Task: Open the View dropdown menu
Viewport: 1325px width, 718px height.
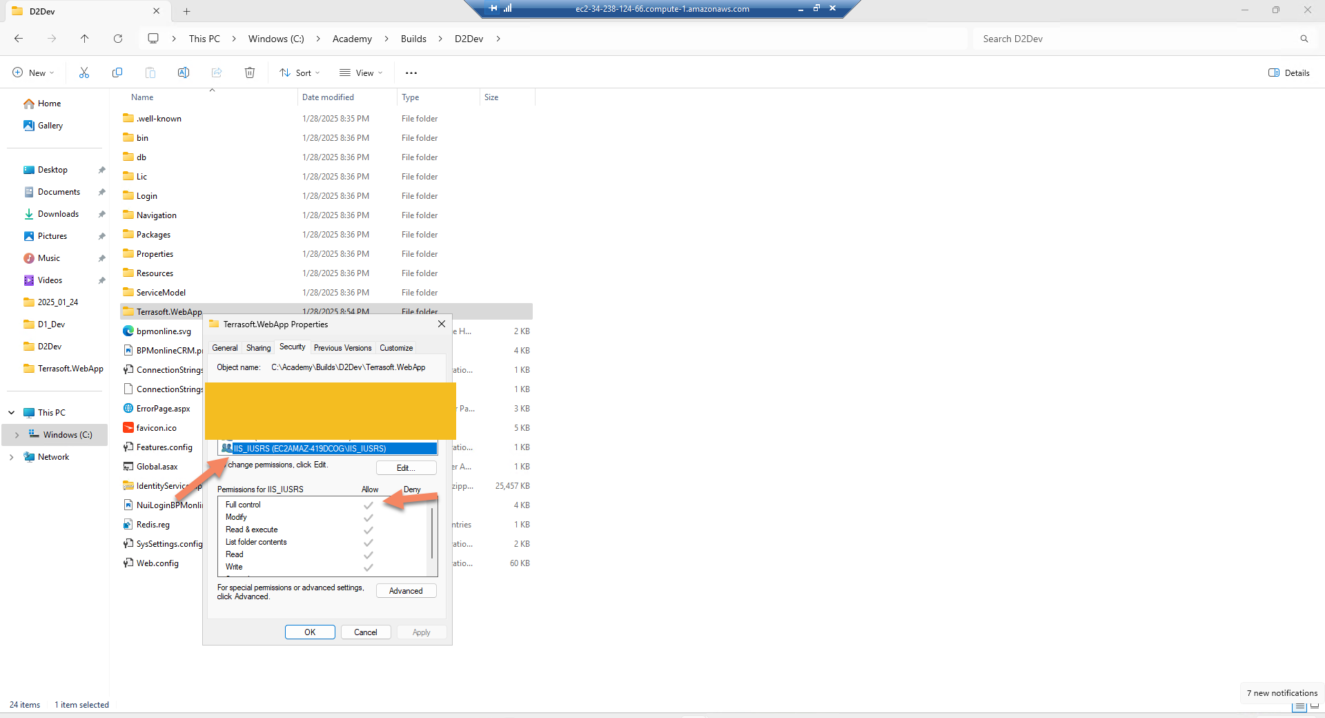Action: [361, 72]
